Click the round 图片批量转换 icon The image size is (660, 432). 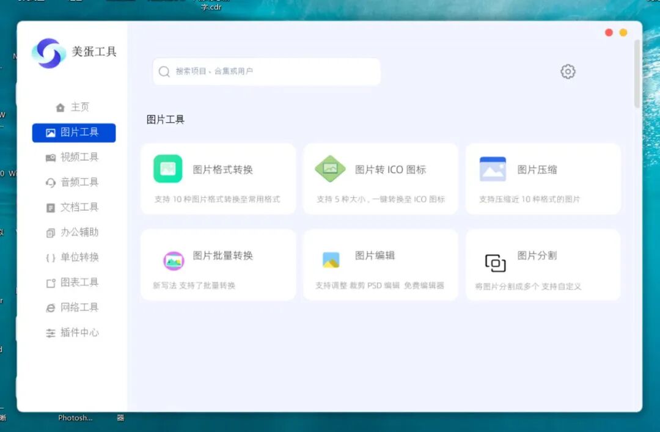(174, 261)
